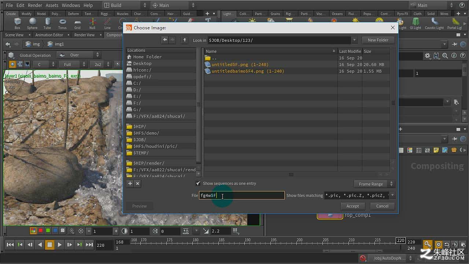Play the timeline forward
469x264 pixels.
point(59,245)
